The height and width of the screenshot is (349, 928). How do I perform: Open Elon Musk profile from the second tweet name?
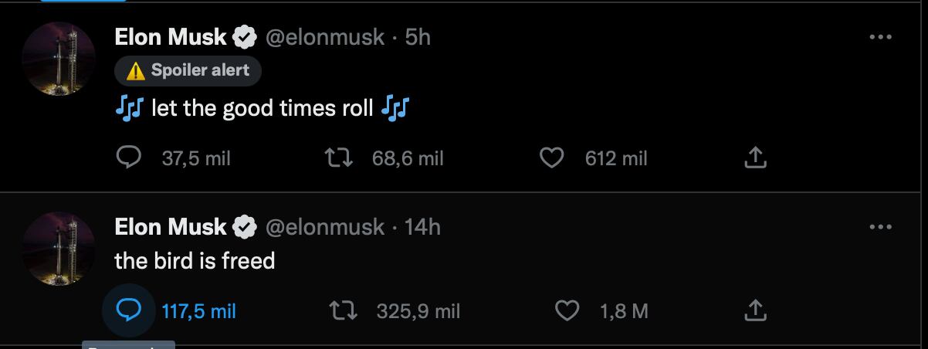(170, 227)
